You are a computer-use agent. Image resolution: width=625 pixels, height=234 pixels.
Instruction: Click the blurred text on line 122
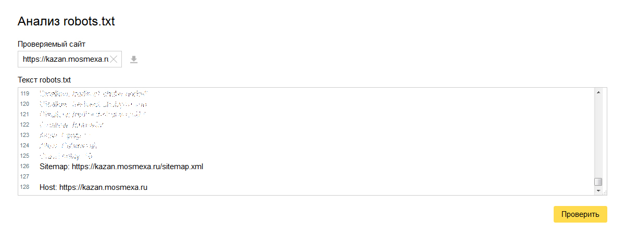click(x=72, y=125)
